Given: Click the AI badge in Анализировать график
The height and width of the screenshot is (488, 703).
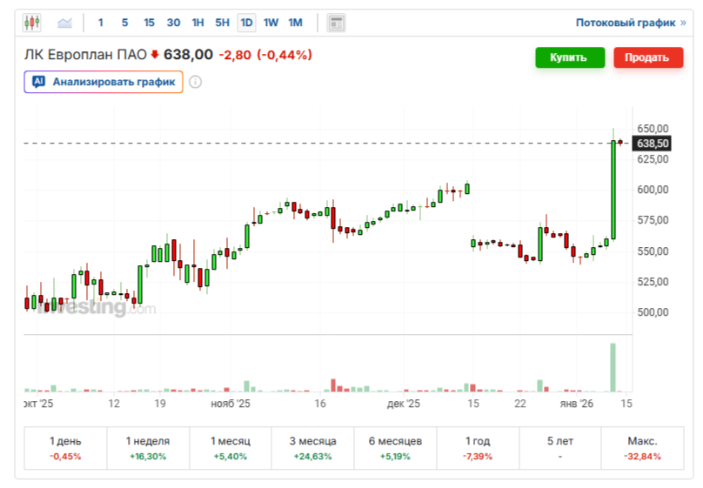Looking at the screenshot, I should click(38, 82).
